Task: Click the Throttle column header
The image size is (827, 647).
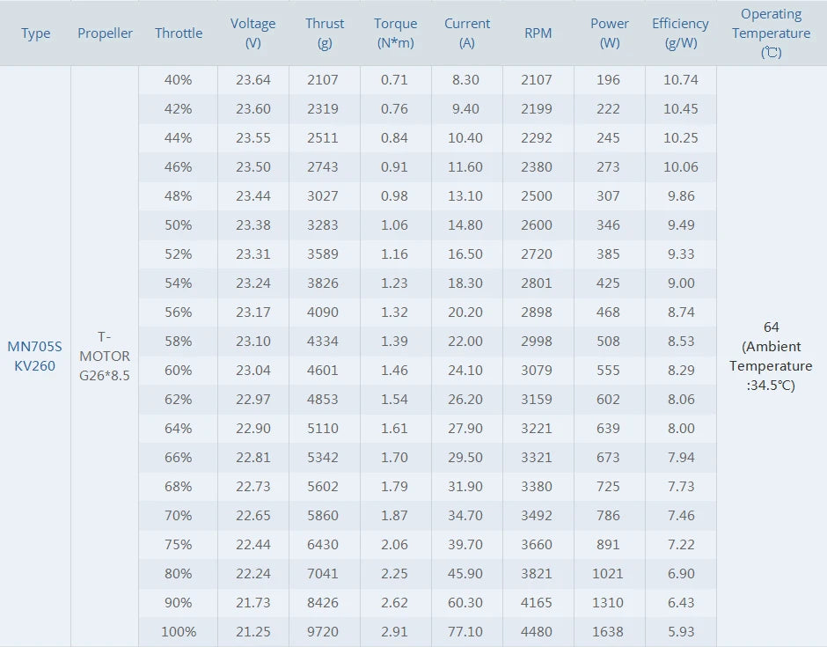Action: (179, 33)
